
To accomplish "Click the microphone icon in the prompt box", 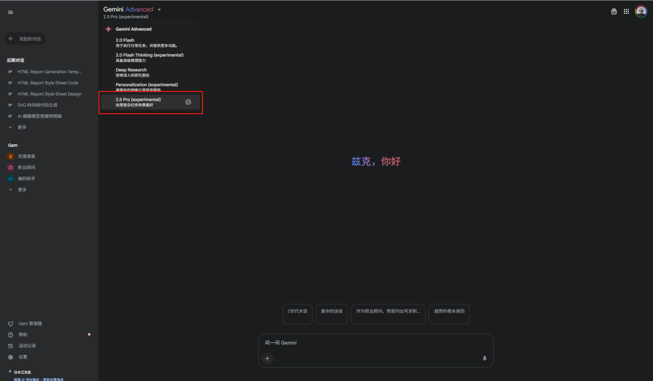I will coord(484,358).
